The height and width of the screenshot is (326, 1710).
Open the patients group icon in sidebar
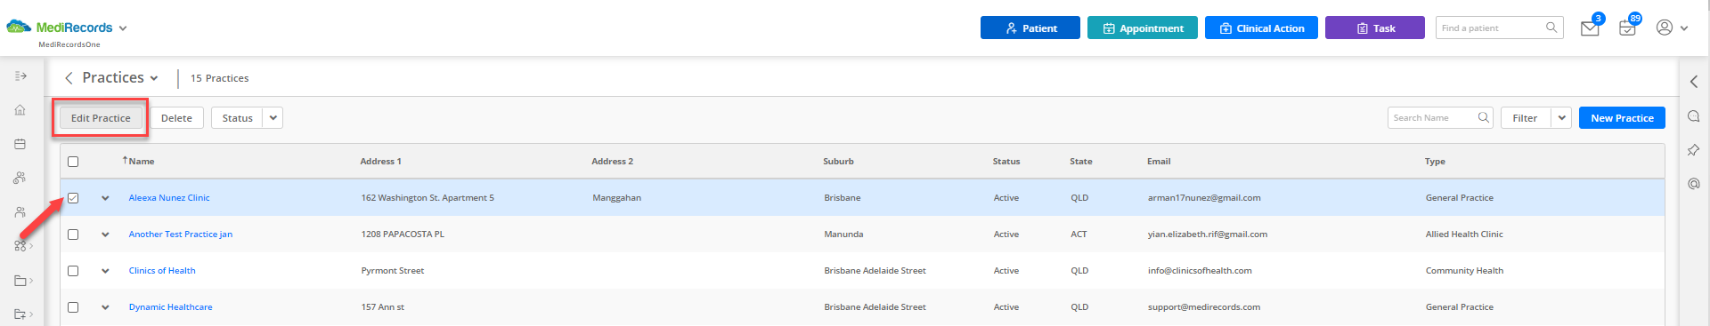[x=20, y=178]
